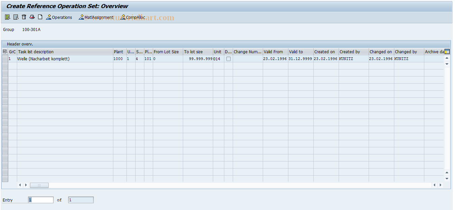Click the Valid From column header
The width and height of the screenshot is (455, 210).
tap(276, 52)
